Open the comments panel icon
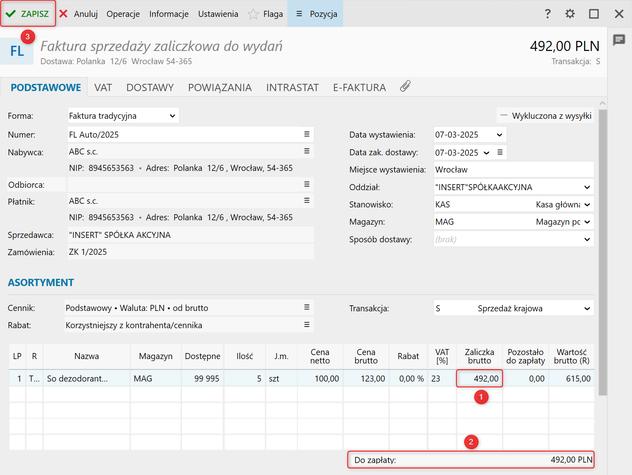 tap(619, 40)
